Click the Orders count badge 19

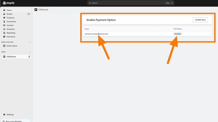[29, 14]
